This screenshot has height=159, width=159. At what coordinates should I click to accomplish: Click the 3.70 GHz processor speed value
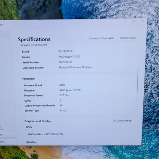click(x=64, y=95)
